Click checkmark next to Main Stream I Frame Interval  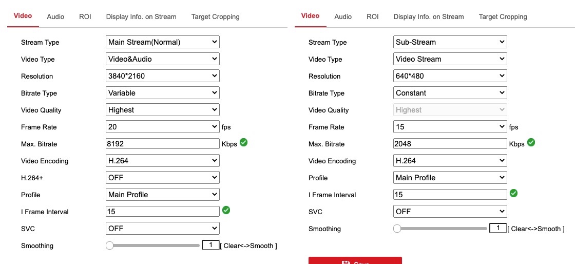[x=226, y=210]
